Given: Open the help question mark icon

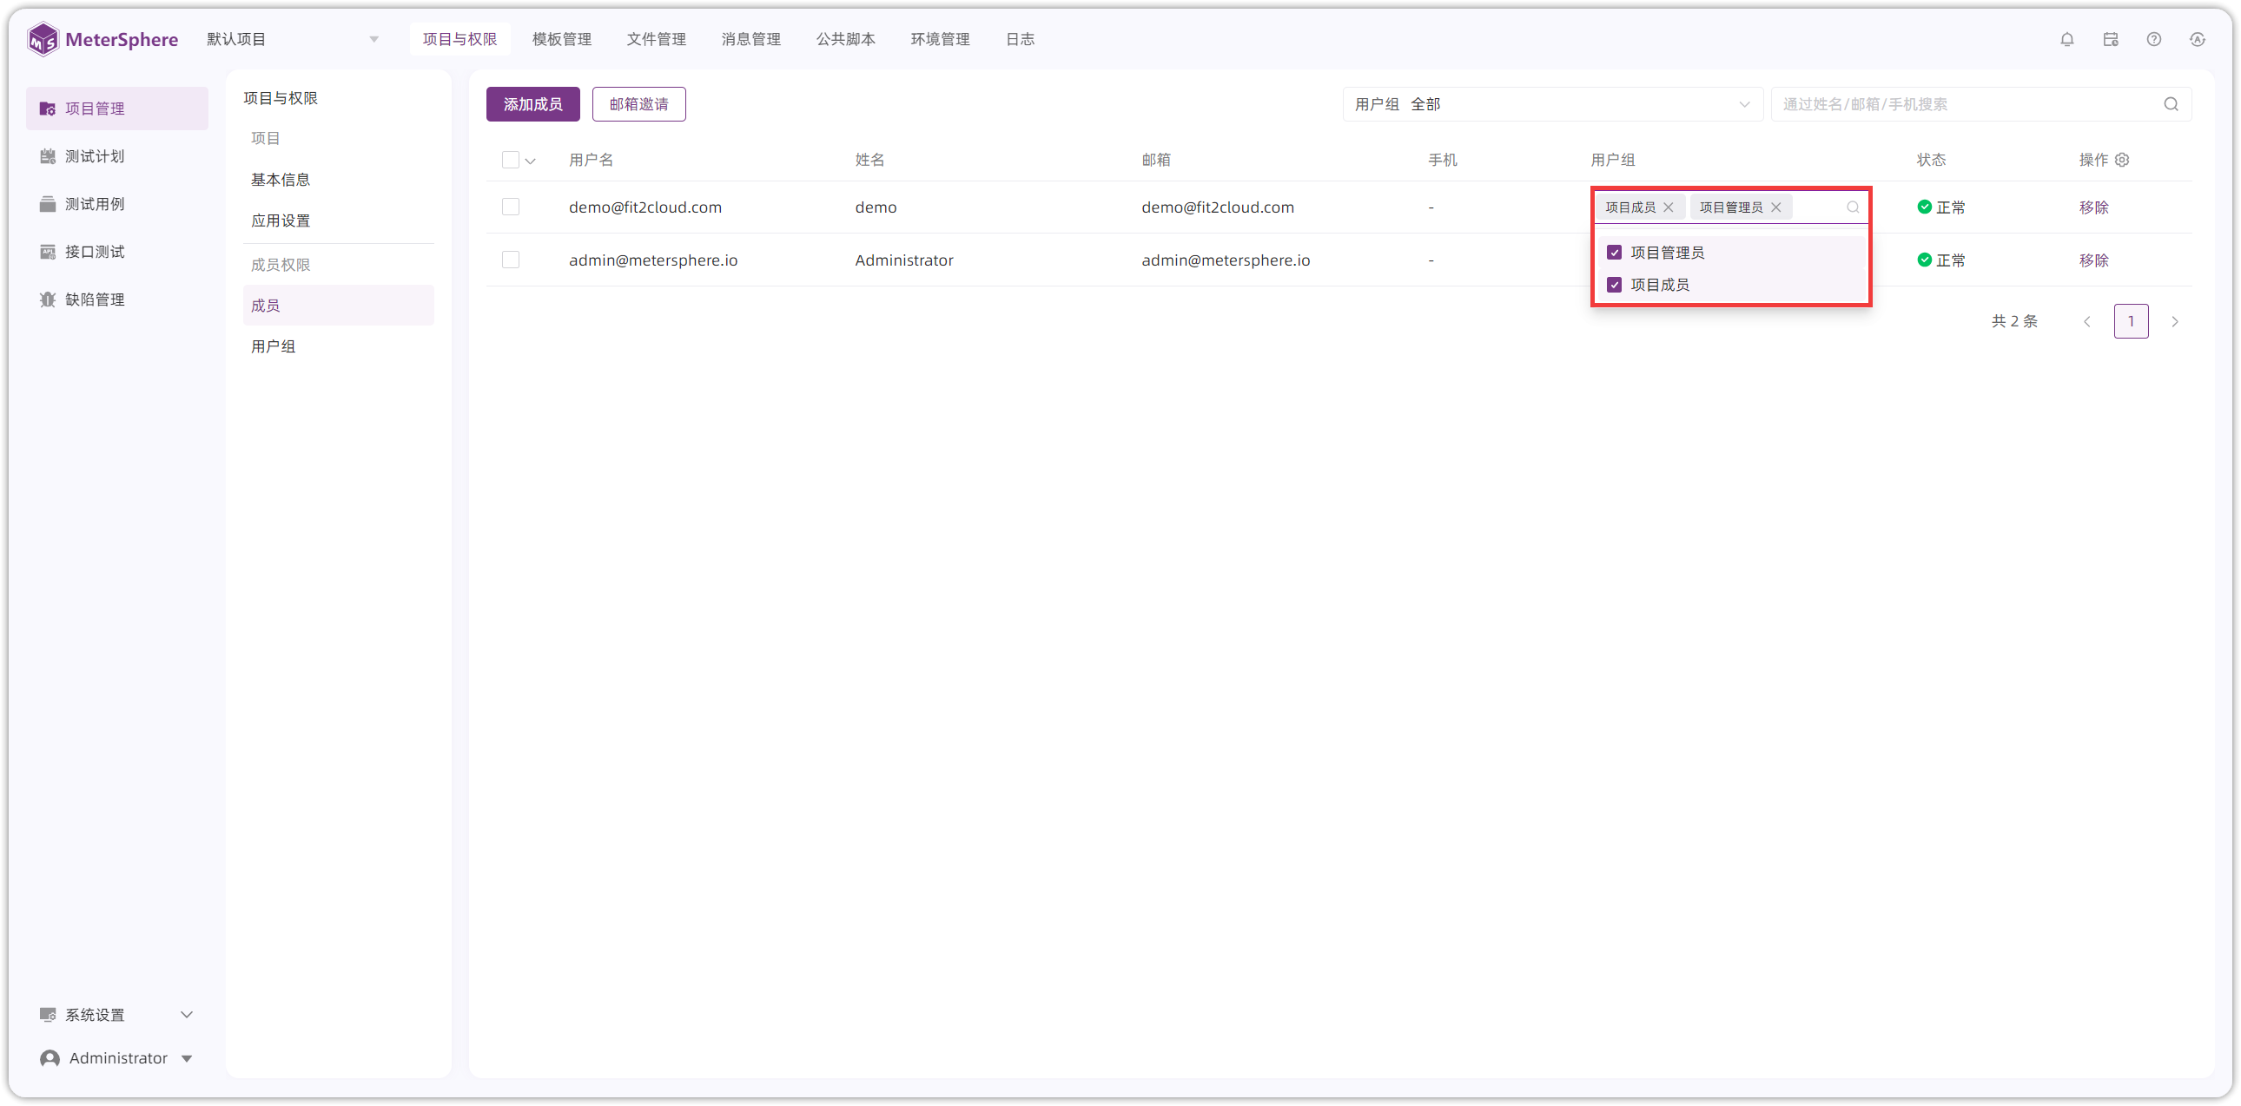Looking at the screenshot, I should pos(2154,39).
